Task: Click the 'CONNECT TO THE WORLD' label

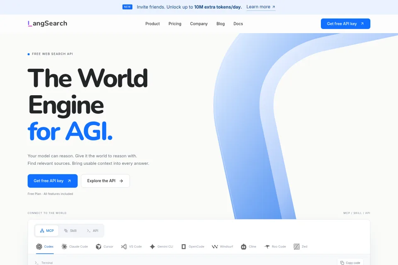Action: [x=47, y=213]
